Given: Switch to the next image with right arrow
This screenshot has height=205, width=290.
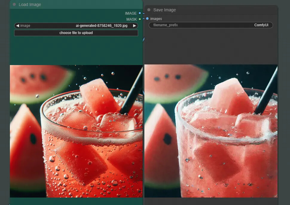Looking at the screenshot, I should click(135, 26).
